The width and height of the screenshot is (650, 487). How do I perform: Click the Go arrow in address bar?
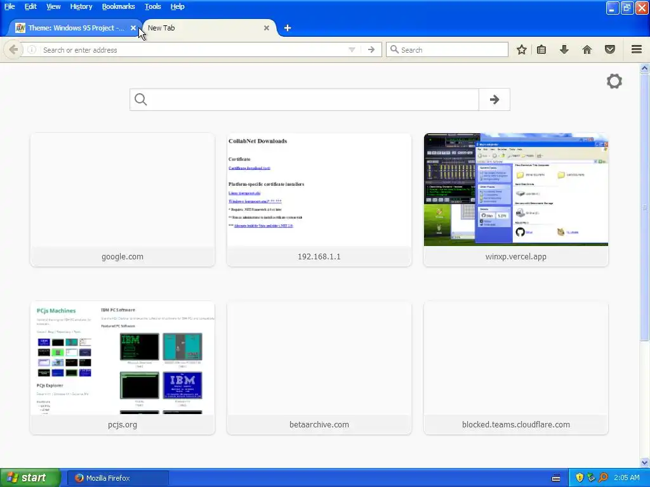pos(371,49)
